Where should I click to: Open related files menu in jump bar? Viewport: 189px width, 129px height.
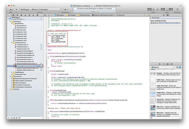point(45,15)
